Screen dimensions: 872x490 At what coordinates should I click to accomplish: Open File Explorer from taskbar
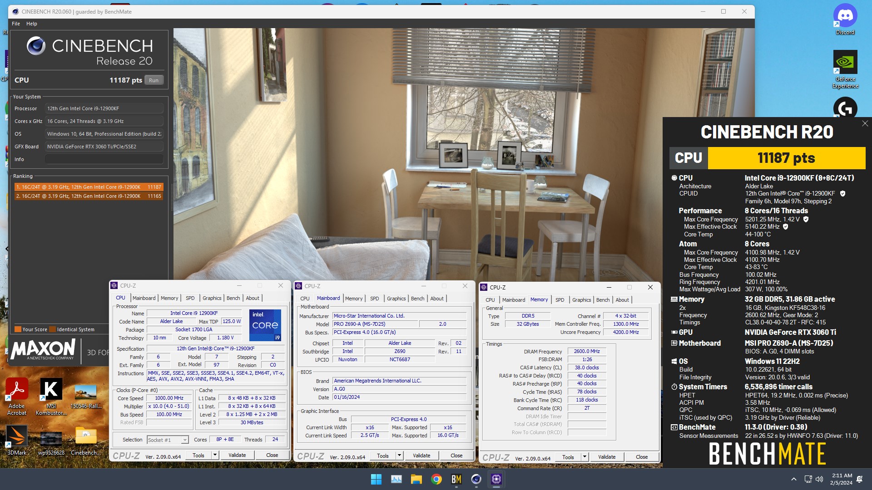(416, 479)
